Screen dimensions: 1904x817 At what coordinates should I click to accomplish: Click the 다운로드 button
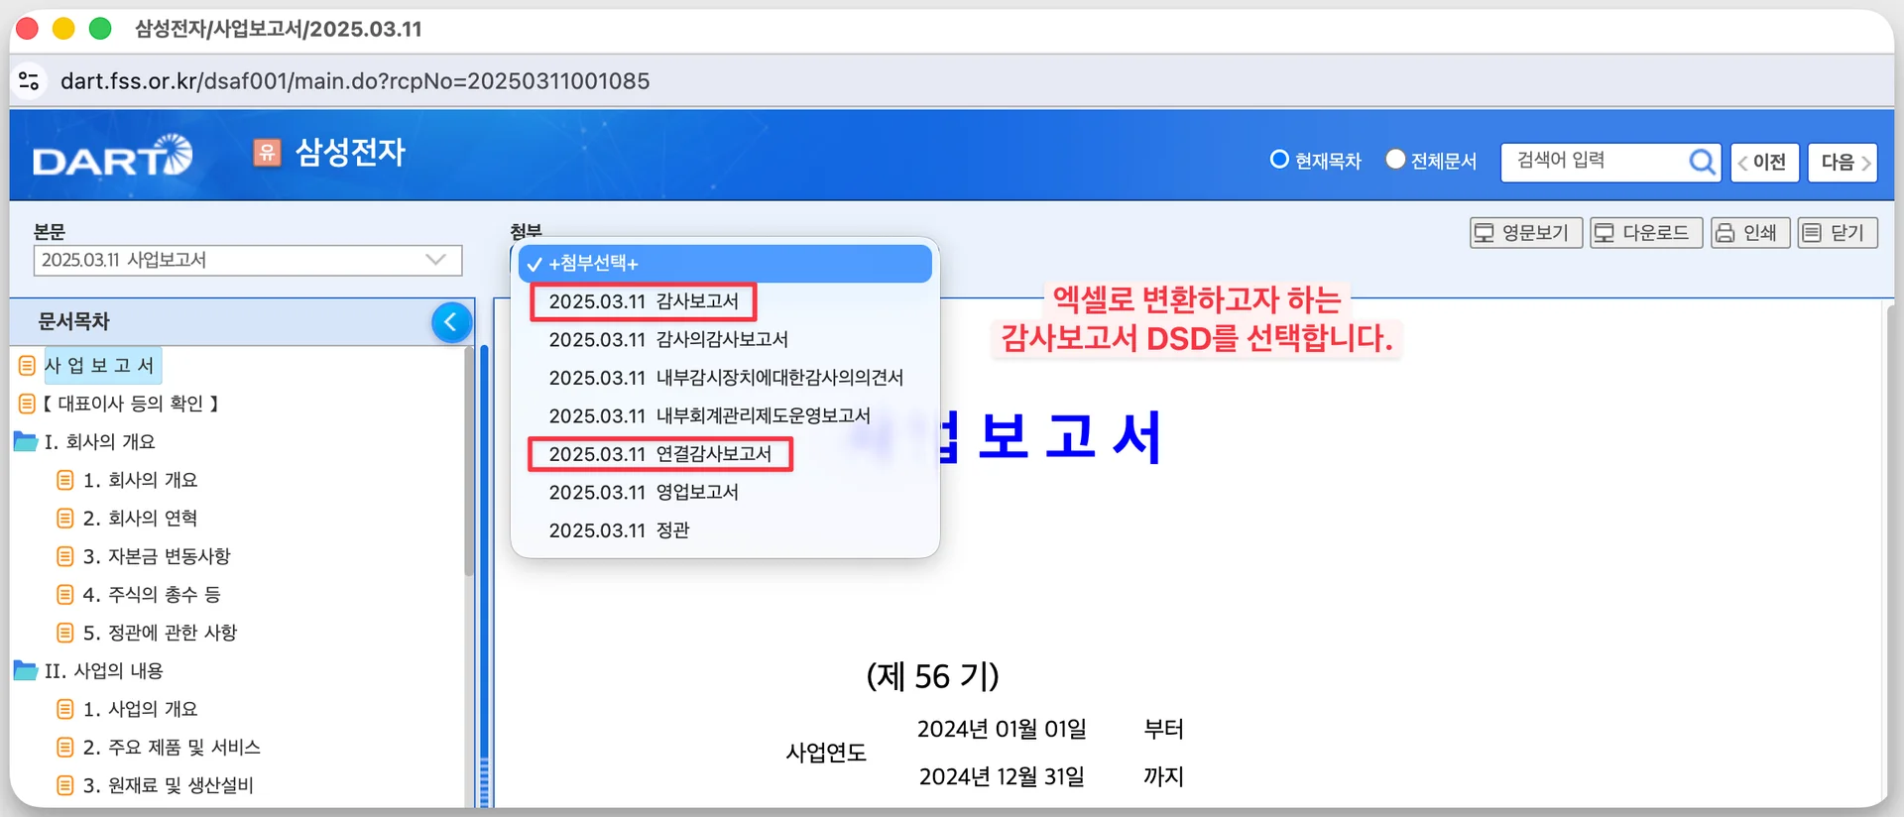(1645, 233)
